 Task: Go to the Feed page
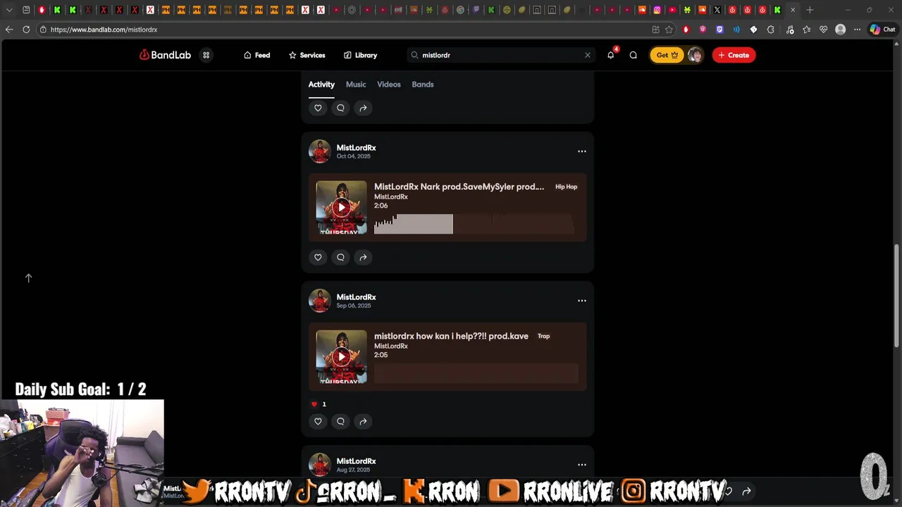click(257, 55)
